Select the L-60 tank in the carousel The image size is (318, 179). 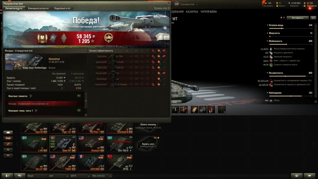pos(34,144)
